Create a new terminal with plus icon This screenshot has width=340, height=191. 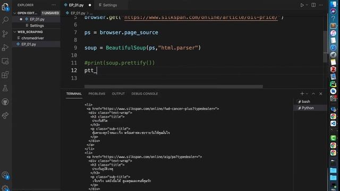[x=302, y=94]
